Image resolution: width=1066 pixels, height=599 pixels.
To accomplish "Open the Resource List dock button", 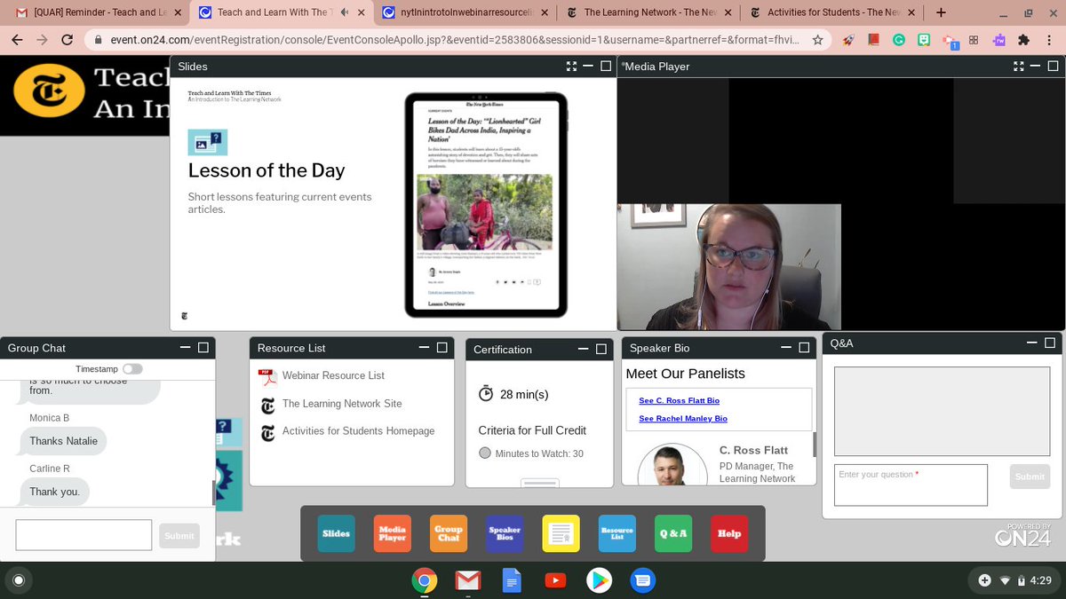I will (x=617, y=533).
